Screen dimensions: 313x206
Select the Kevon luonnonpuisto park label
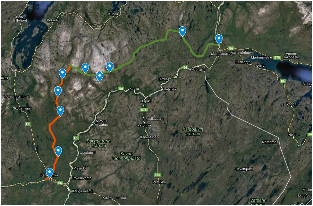click(127, 156)
